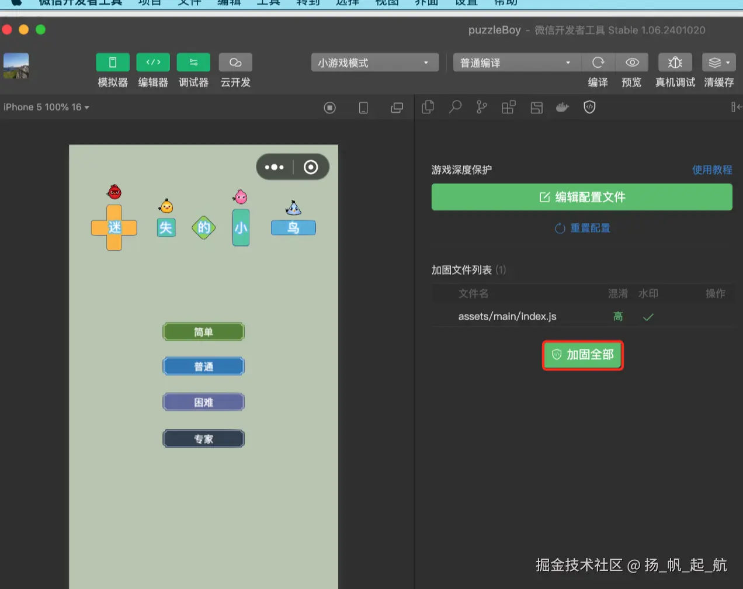Click the 加固全部 button
Screen dimensions: 743x589
[x=582, y=355]
